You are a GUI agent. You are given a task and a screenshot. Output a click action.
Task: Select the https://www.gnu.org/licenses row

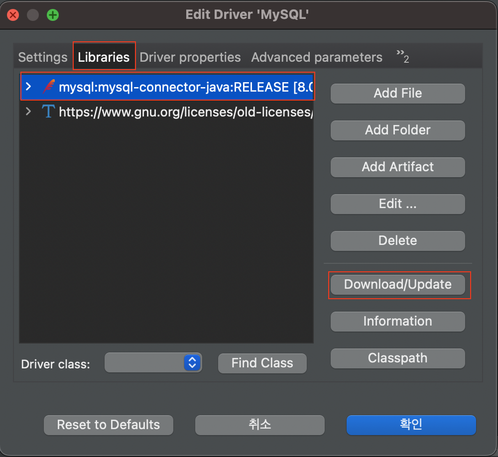(167, 112)
